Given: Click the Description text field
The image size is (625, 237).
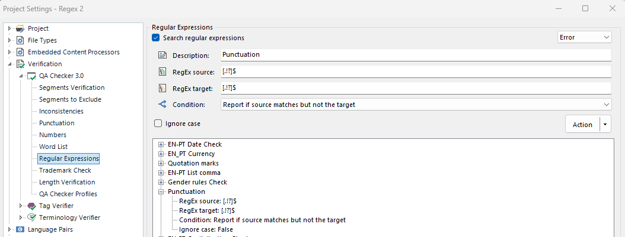Looking at the screenshot, I should (415, 55).
